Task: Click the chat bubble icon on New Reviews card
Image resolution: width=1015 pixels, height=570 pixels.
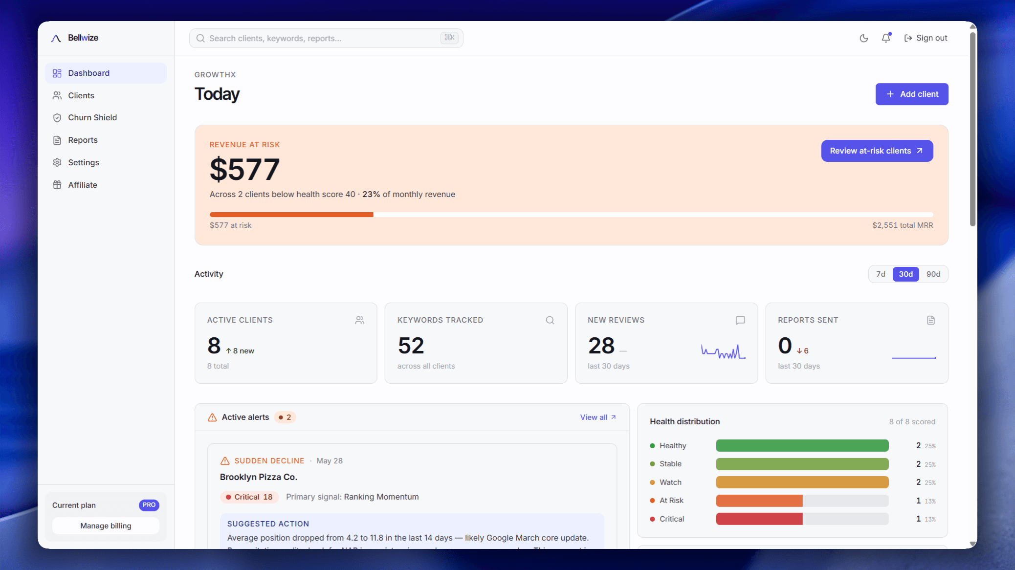Action: coord(740,320)
